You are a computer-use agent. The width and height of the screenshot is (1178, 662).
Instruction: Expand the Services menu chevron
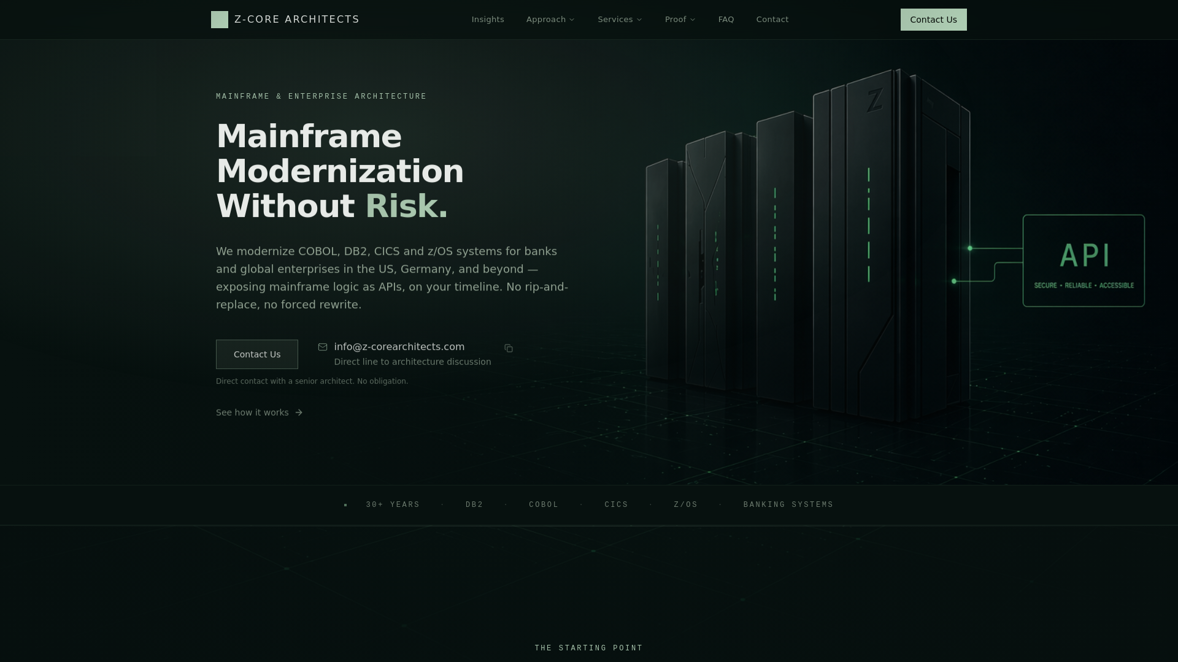(x=639, y=20)
